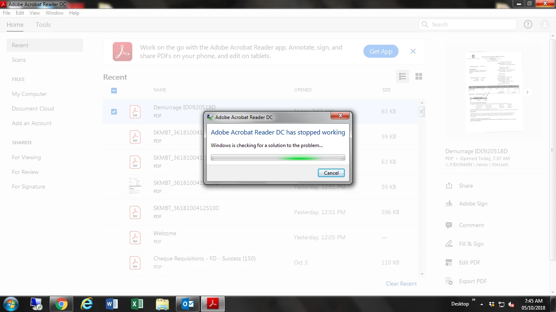Switch to the Tools tab
The height and width of the screenshot is (312, 556).
[43, 25]
